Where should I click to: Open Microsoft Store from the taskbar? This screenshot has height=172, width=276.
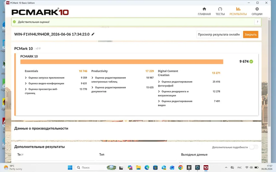pyautogui.click(x=155, y=167)
